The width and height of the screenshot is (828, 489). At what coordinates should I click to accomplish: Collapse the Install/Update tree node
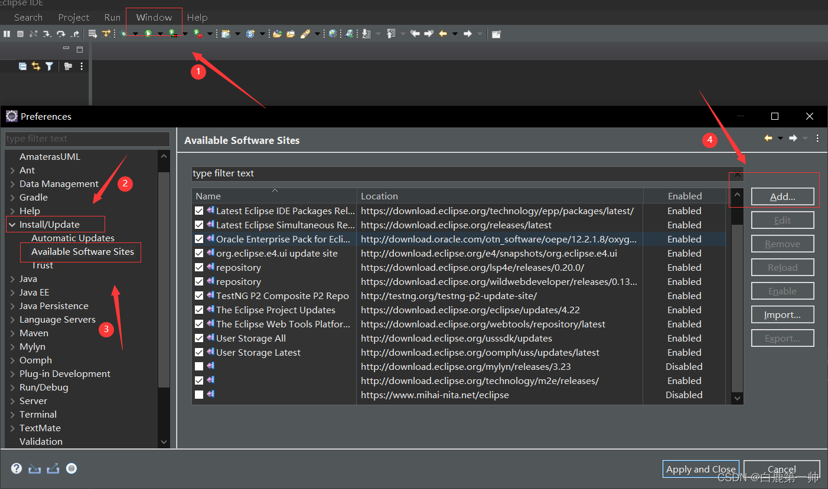(x=12, y=225)
